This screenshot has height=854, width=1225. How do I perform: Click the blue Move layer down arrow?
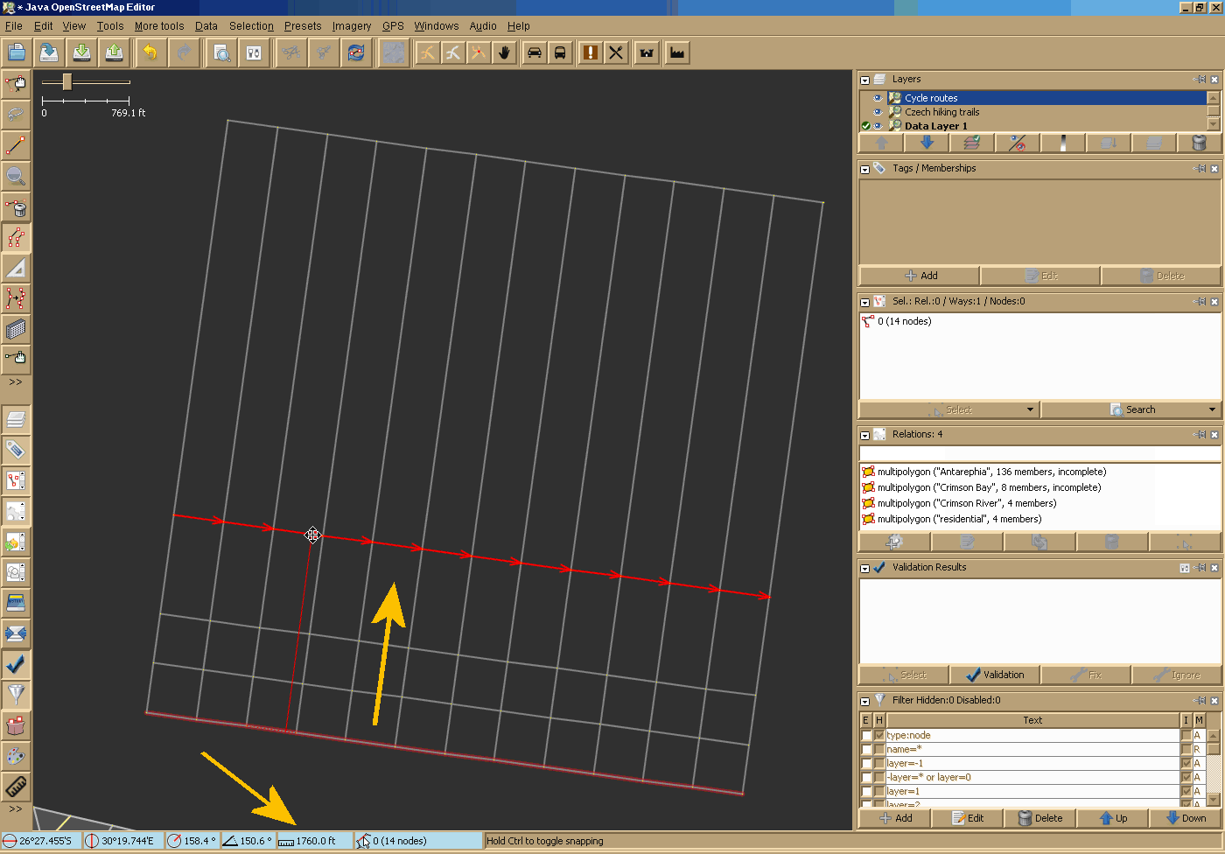coord(927,143)
